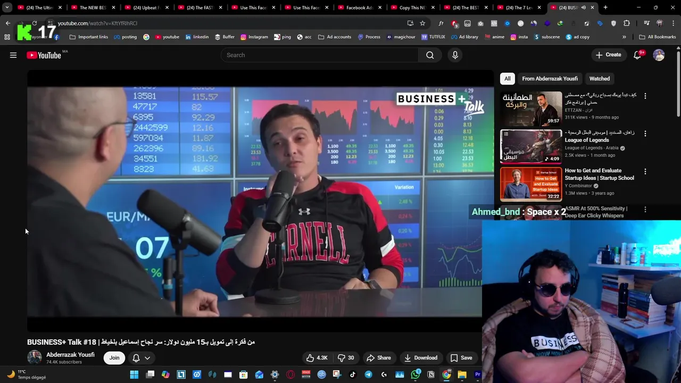Expand hidden bookmarks chevron

point(624,37)
